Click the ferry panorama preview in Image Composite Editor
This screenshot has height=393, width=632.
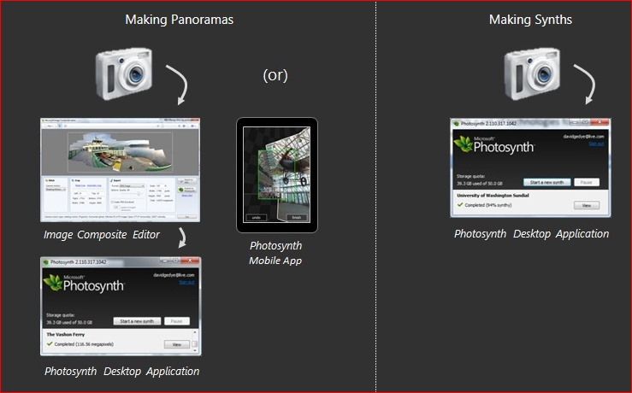coord(120,152)
